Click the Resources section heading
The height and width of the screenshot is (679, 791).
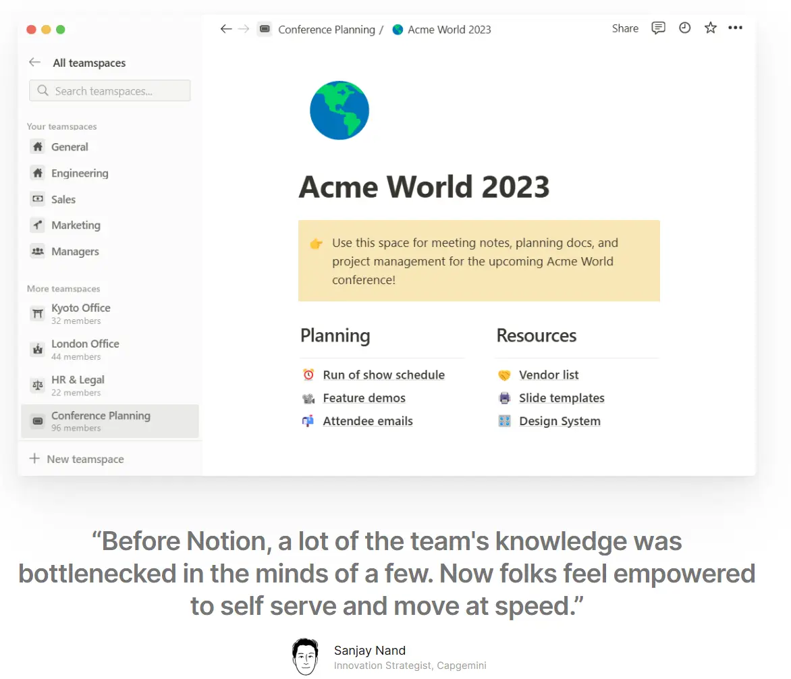coord(537,335)
